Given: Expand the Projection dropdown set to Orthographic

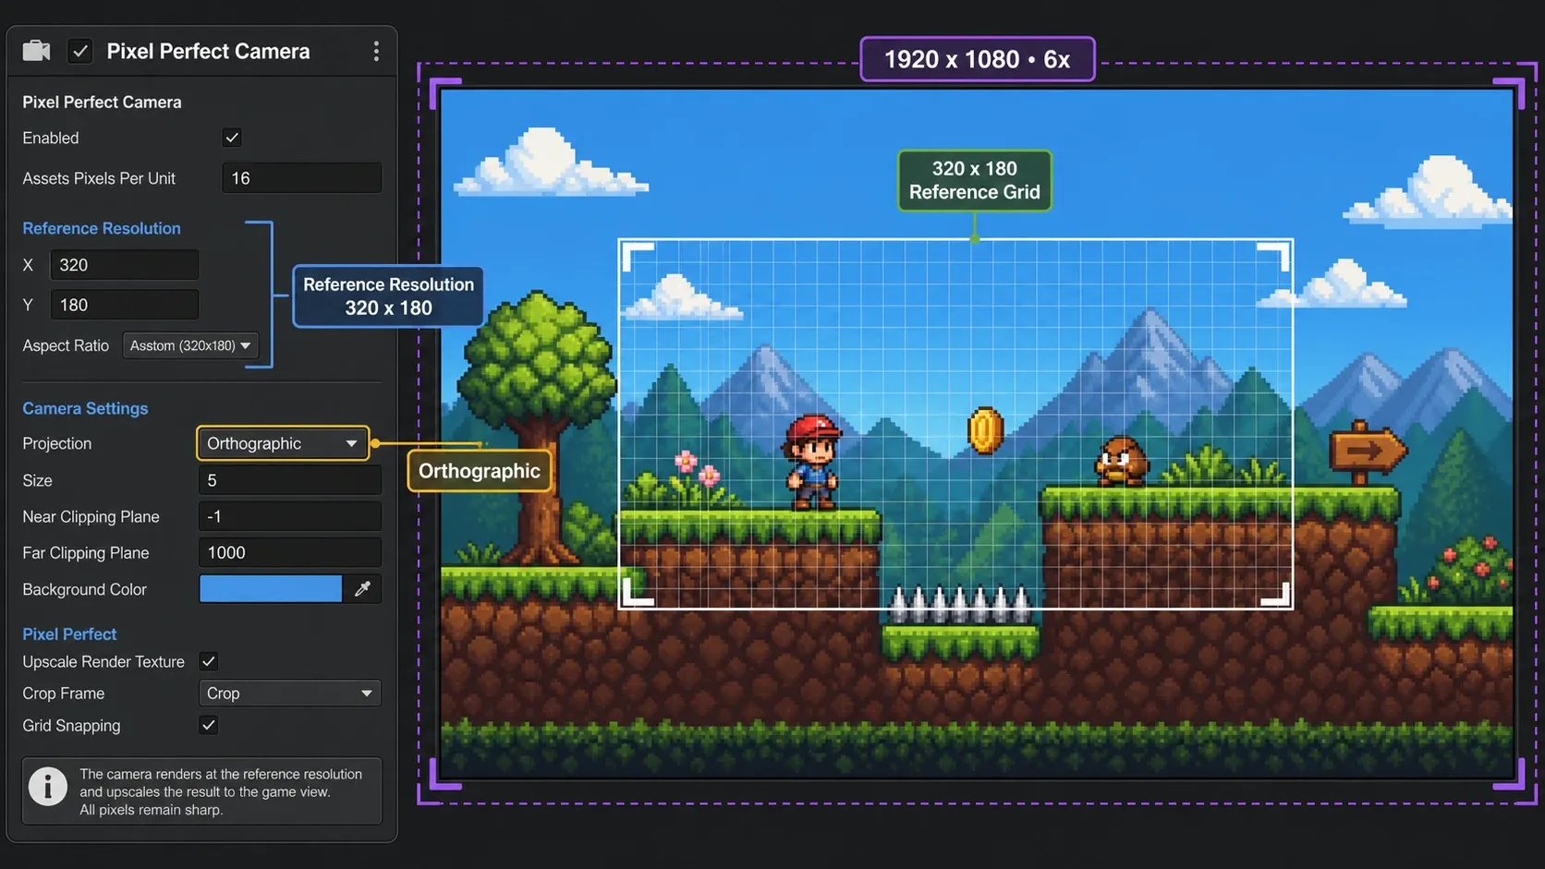Looking at the screenshot, I should tap(283, 443).
